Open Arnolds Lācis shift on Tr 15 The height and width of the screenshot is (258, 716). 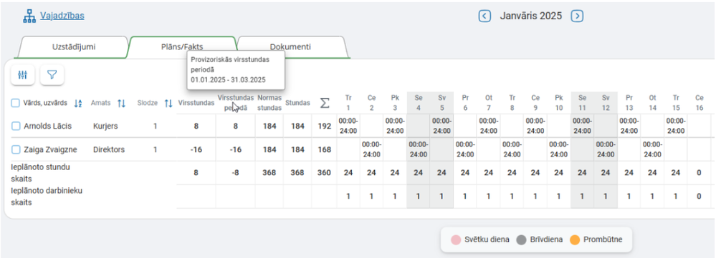[676, 126]
